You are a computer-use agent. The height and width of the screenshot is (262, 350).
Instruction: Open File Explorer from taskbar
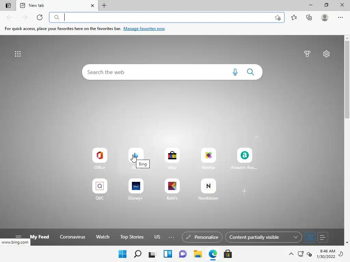(x=198, y=254)
